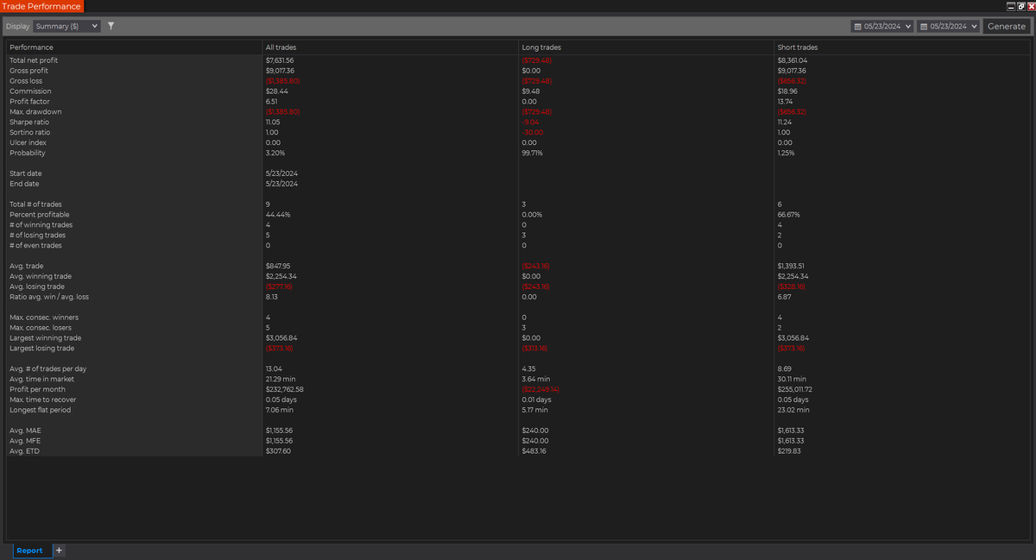Click the Generate button
Screen dimensions: 1036x560
1006,26
